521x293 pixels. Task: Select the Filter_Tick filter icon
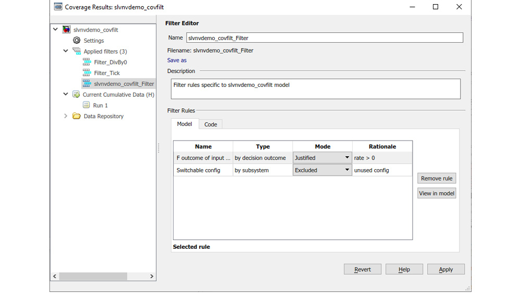[x=87, y=73]
